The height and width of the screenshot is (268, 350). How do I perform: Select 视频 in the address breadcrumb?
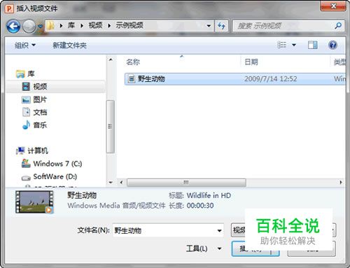95,25
